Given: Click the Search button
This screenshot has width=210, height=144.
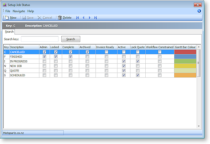Looking at the screenshot, I should tap(71, 39).
